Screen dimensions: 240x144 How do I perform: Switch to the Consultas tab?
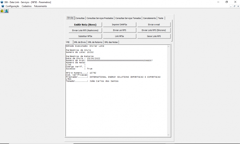click(80, 18)
